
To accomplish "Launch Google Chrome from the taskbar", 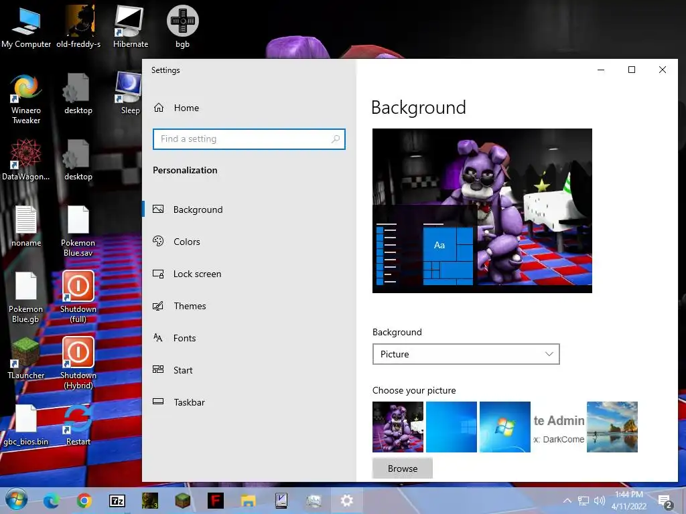I will point(84,501).
